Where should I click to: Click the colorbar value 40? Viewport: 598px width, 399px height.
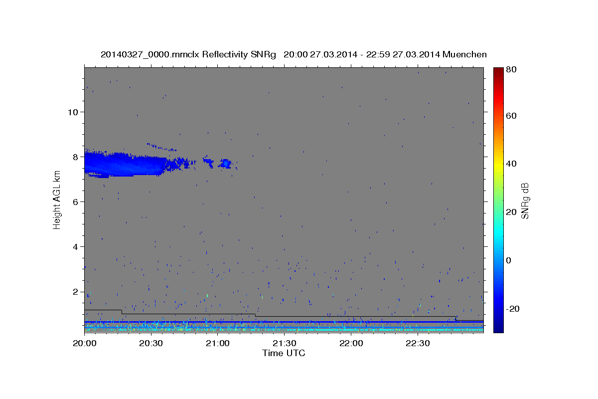512,164
